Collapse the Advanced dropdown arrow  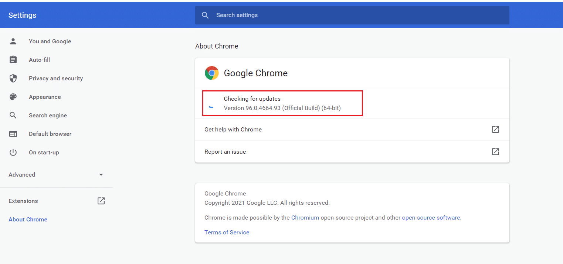point(101,174)
